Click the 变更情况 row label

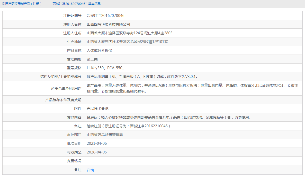(x=74, y=161)
